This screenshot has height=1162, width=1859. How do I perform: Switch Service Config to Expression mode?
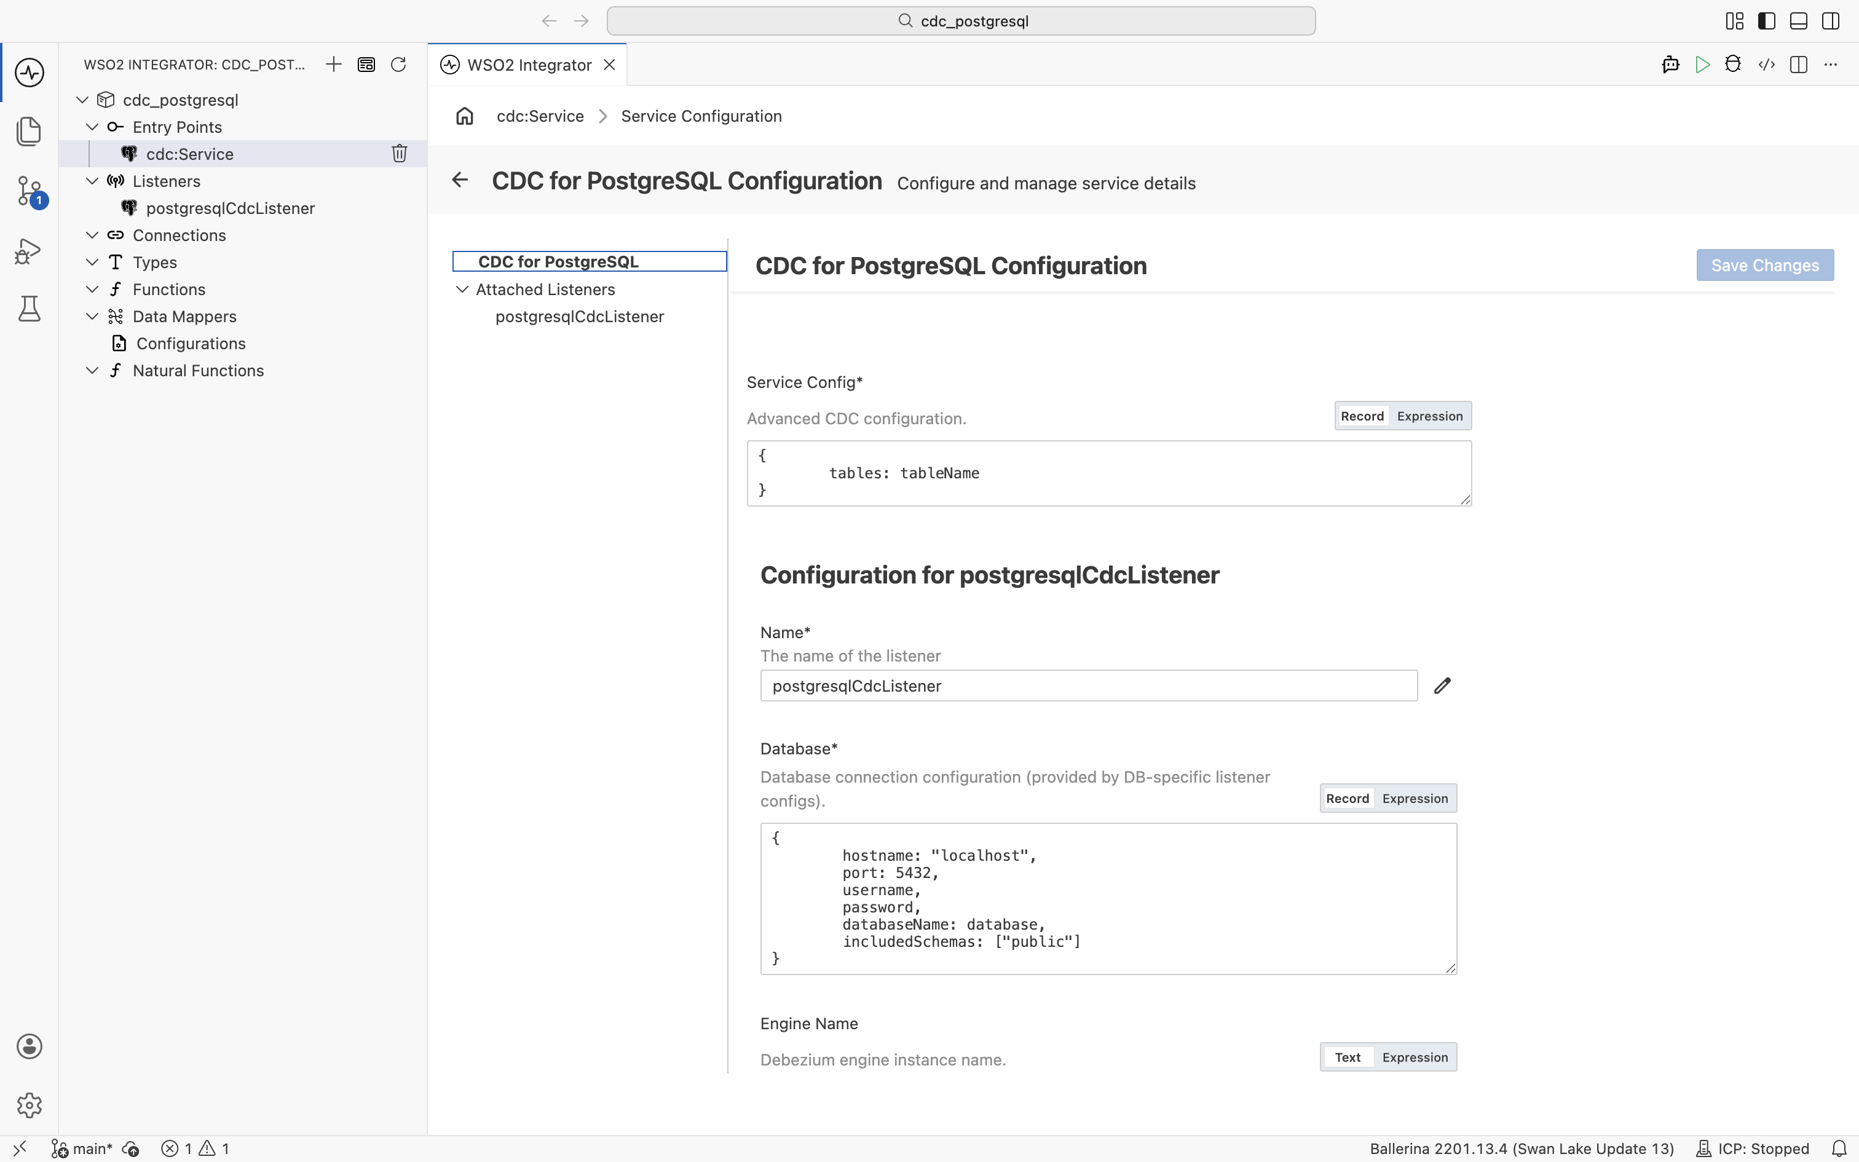tap(1429, 416)
